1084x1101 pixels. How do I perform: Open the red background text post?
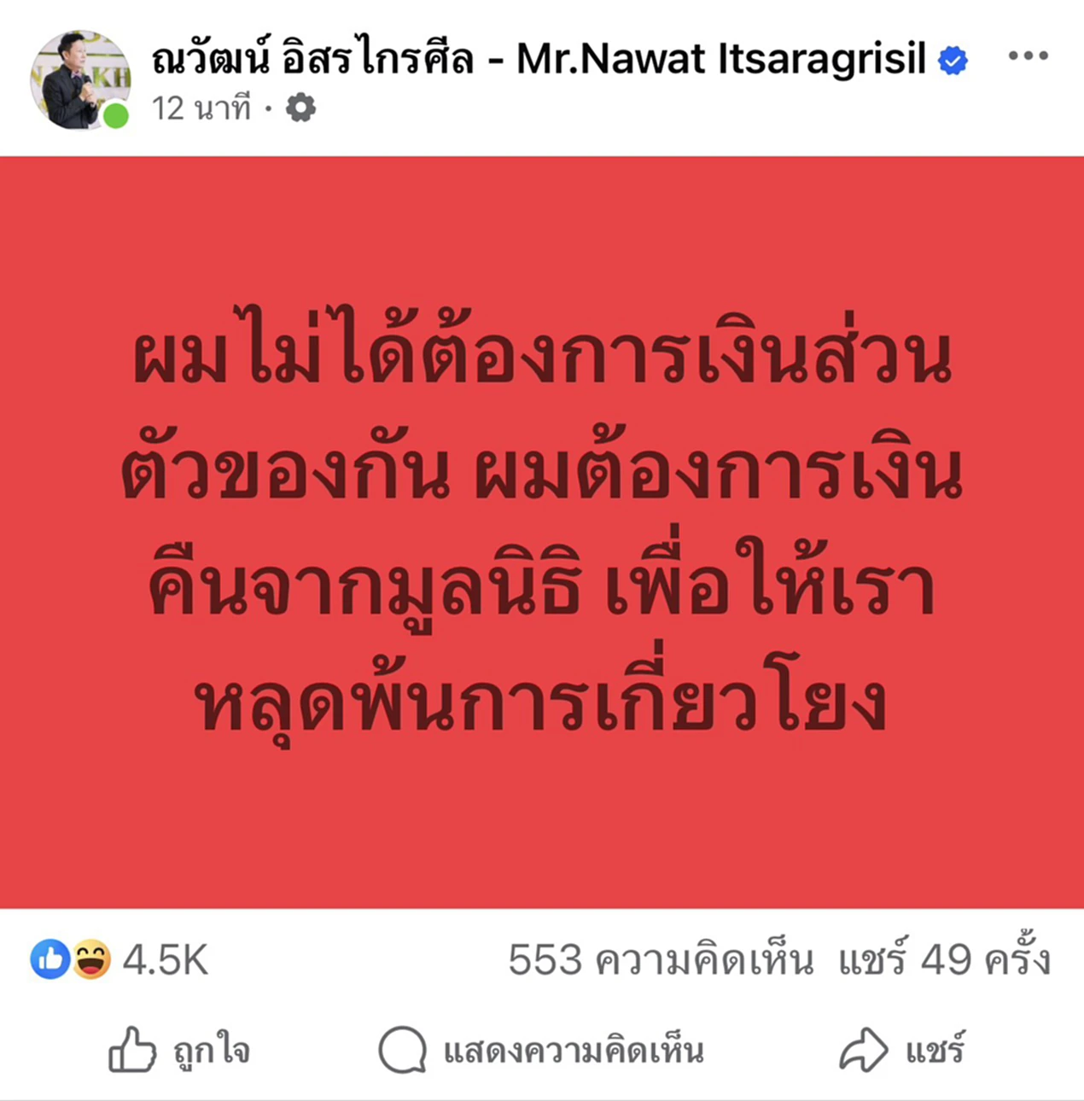click(542, 533)
